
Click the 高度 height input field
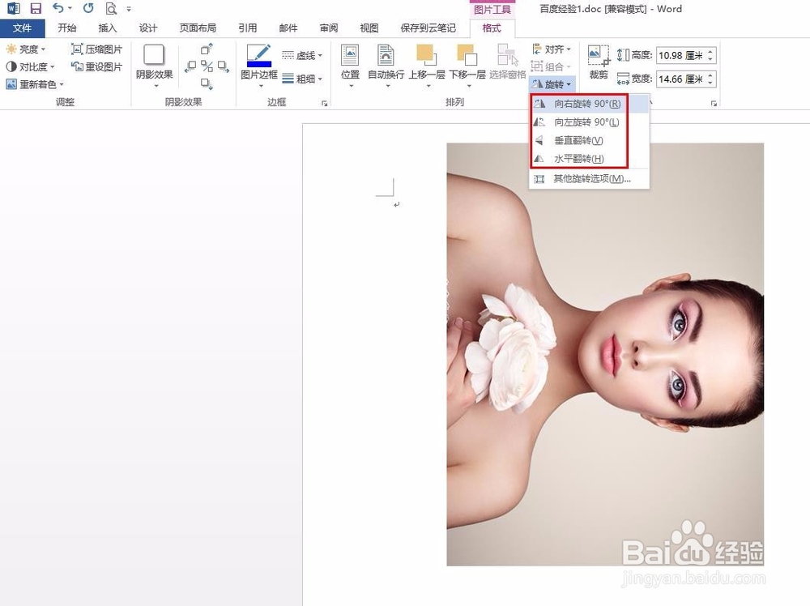680,55
